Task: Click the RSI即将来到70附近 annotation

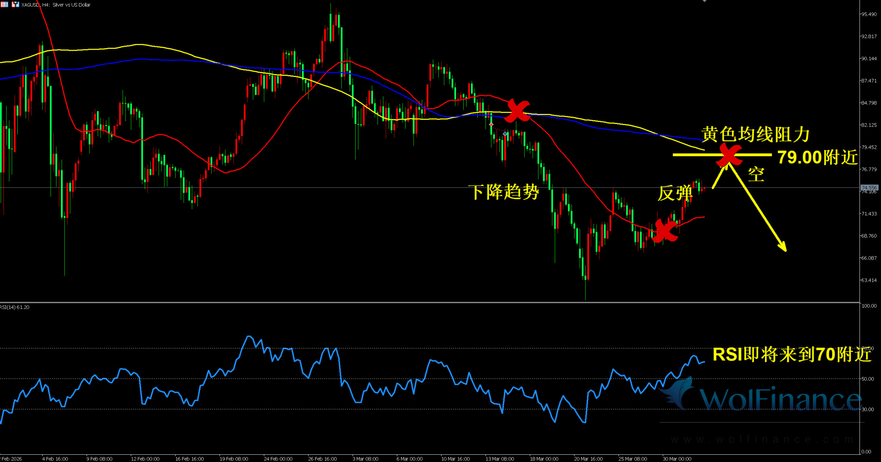Action: [x=792, y=355]
